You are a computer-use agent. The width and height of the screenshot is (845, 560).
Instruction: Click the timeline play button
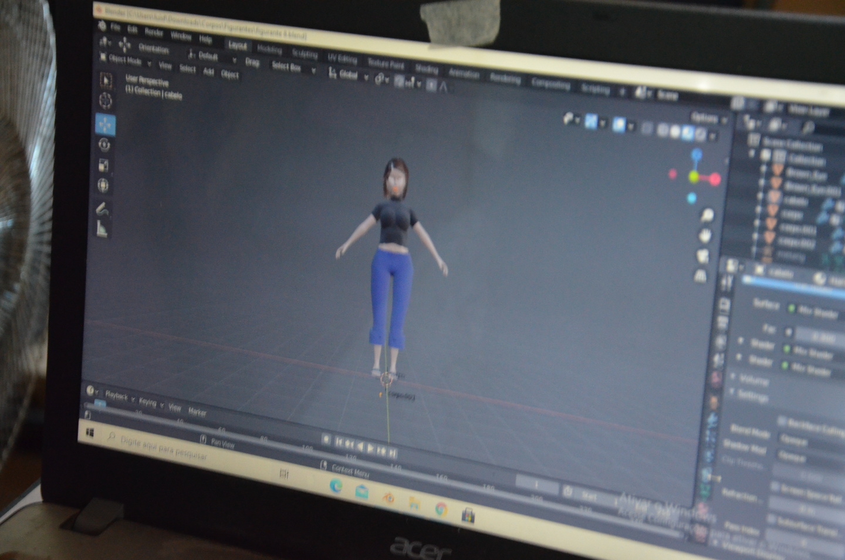(371, 449)
